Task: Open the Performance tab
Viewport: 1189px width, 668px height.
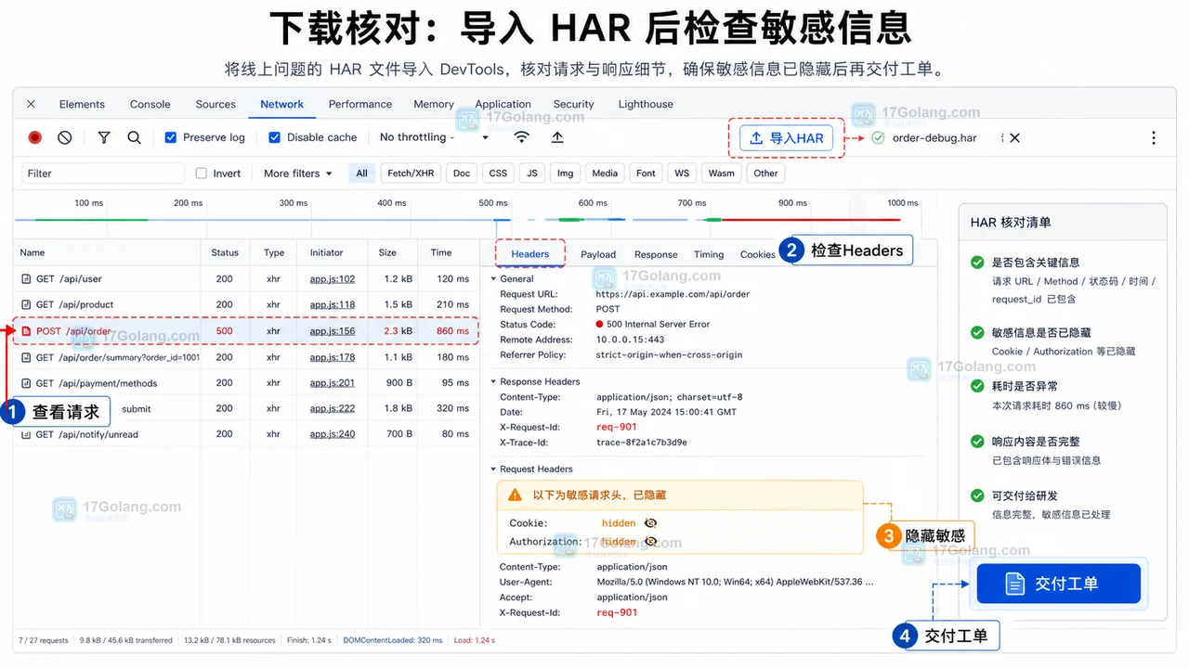Action: (x=360, y=104)
